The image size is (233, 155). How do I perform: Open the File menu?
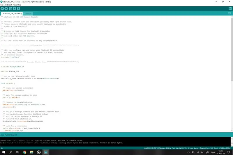(x=2, y=5)
